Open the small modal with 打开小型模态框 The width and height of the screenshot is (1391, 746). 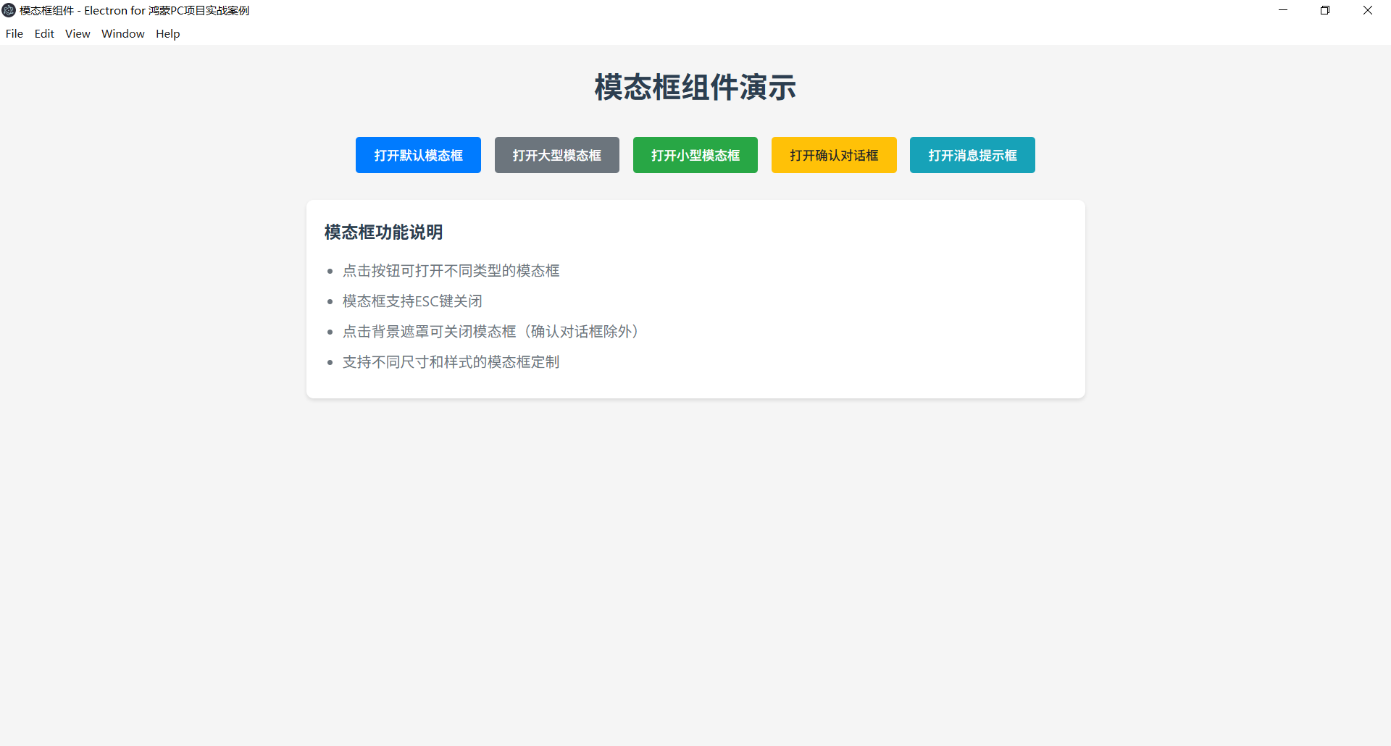(x=695, y=154)
